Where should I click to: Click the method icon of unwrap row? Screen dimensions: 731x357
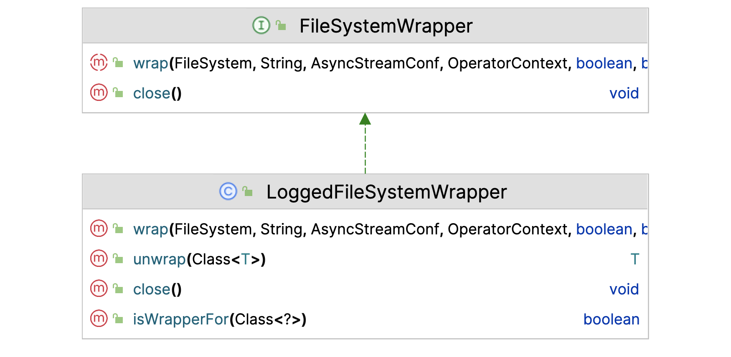pos(99,259)
